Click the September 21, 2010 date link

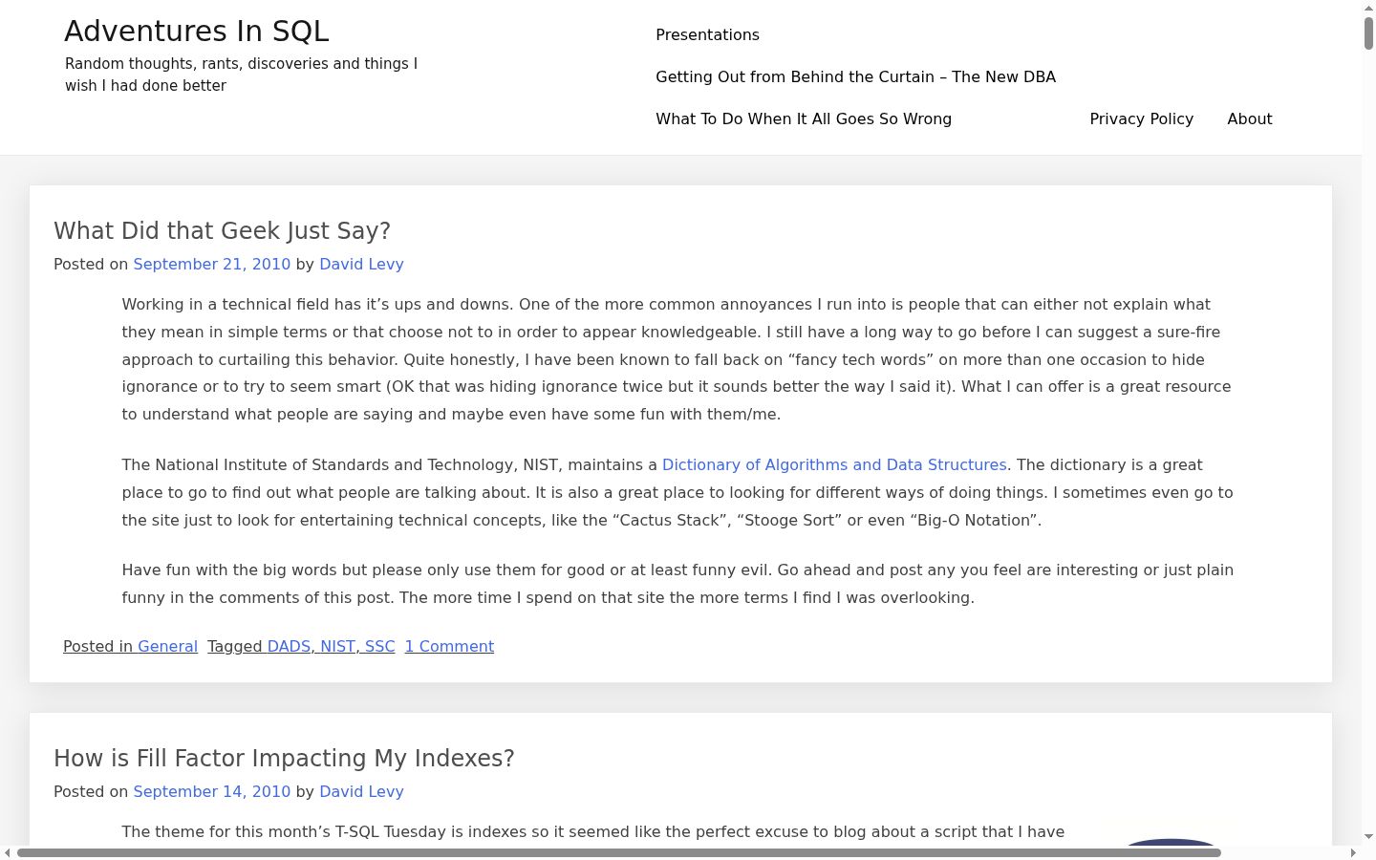tap(212, 265)
